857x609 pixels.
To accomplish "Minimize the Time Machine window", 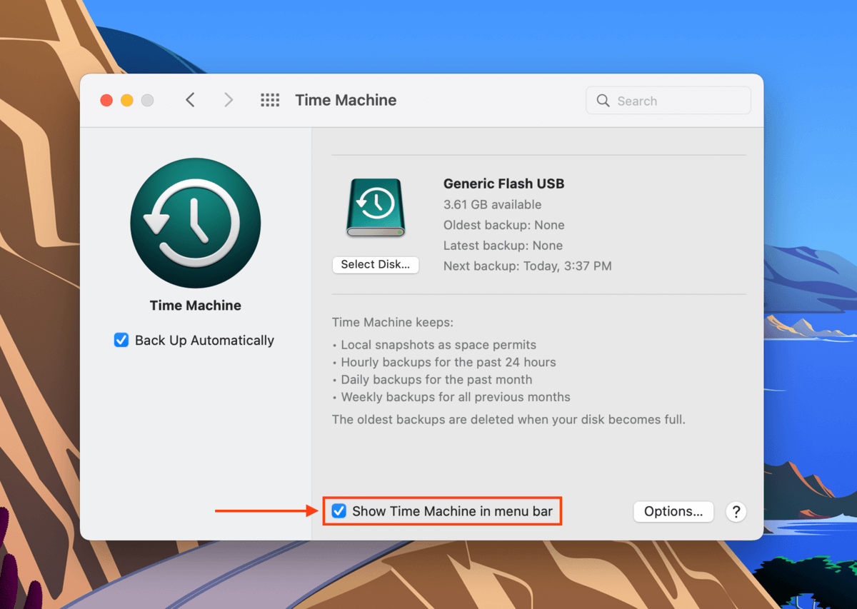I will click(127, 101).
